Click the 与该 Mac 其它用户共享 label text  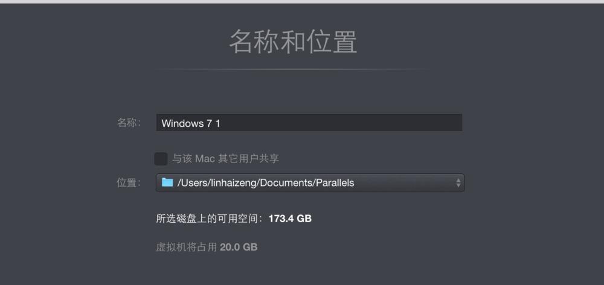pos(225,159)
